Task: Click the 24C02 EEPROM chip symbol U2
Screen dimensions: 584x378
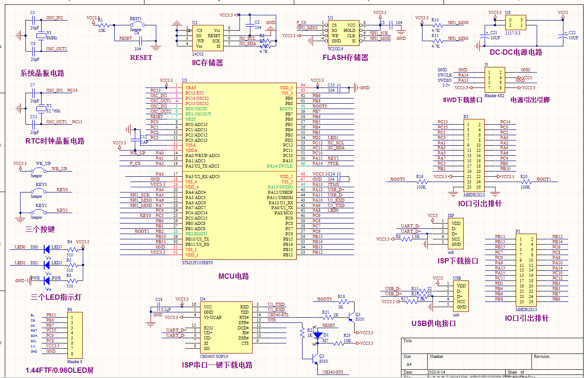Action: click(209, 37)
